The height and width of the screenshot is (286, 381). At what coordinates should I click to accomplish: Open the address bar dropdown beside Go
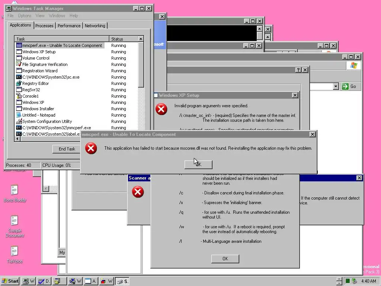click(x=336, y=86)
